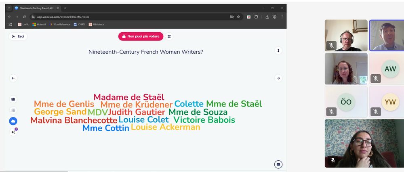Open the message envelope icon
Viewport: 404px width, 172px height.
[278, 164]
